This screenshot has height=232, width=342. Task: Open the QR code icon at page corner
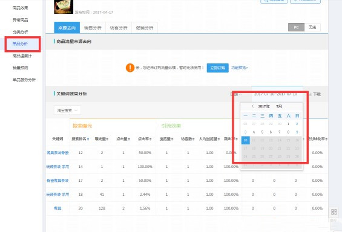[334, 211]
